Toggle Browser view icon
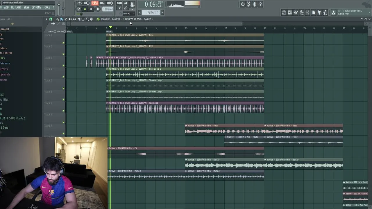 pyautogui.click(x=301, y=12)
